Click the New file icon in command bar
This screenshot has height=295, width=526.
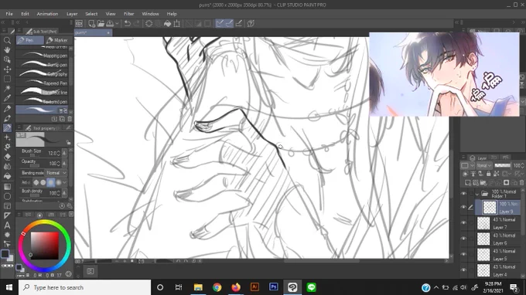click(91, 23)
